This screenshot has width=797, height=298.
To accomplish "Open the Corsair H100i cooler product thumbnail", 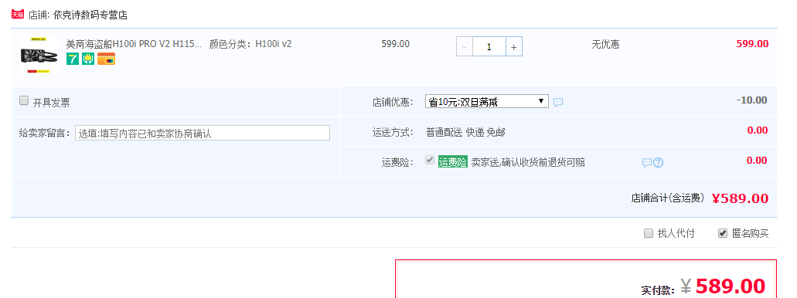I will click(39, 56).
